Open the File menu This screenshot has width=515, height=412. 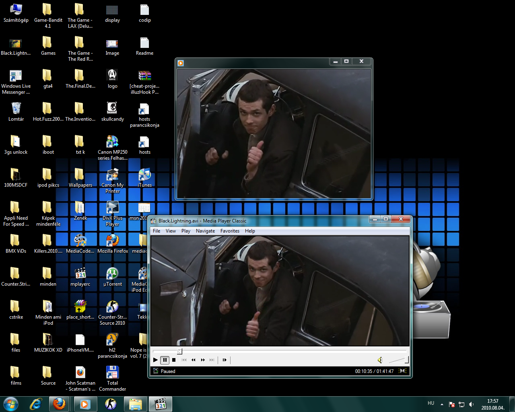click(x=157, y=231)
